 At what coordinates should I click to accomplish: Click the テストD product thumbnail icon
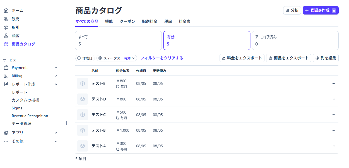[x=83, y=99]
